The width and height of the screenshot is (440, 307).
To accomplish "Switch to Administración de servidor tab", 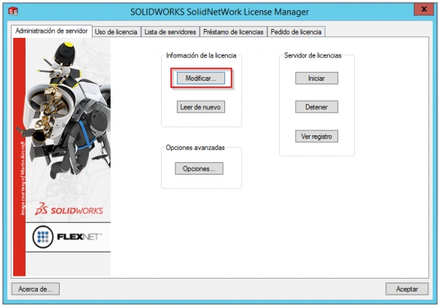I will 52,31.
